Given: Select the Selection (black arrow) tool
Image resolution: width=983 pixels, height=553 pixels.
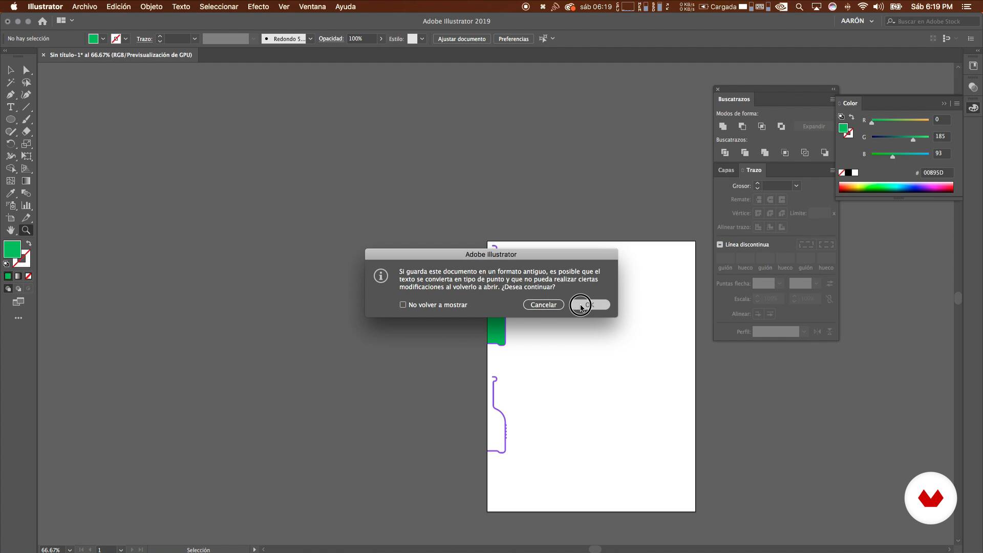Looking at the screenshot, I should [11, 70].
